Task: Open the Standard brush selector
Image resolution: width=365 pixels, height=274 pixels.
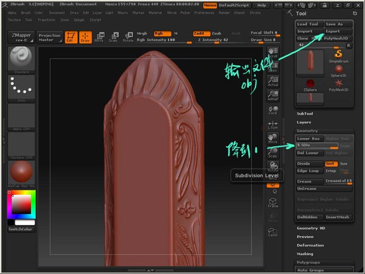Action: point(21,60)
